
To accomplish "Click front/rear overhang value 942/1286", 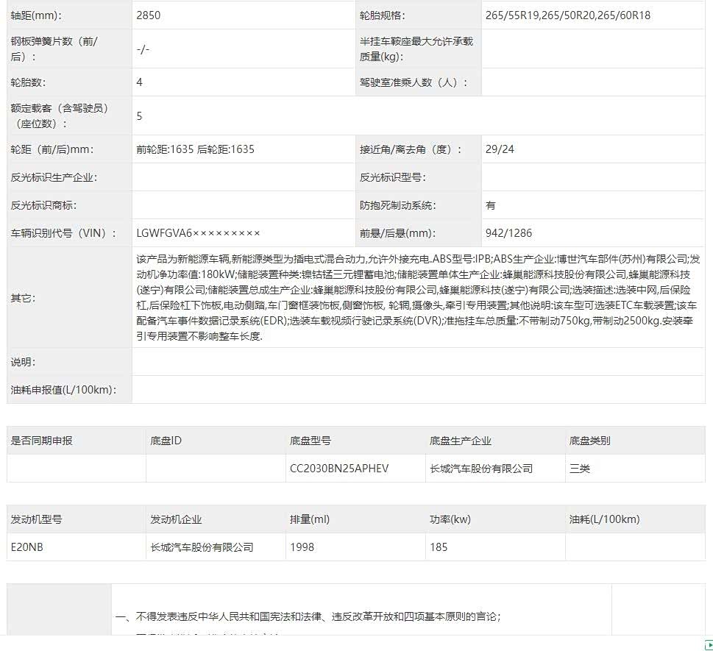I will pyautogui.click(x=508, y=233).
